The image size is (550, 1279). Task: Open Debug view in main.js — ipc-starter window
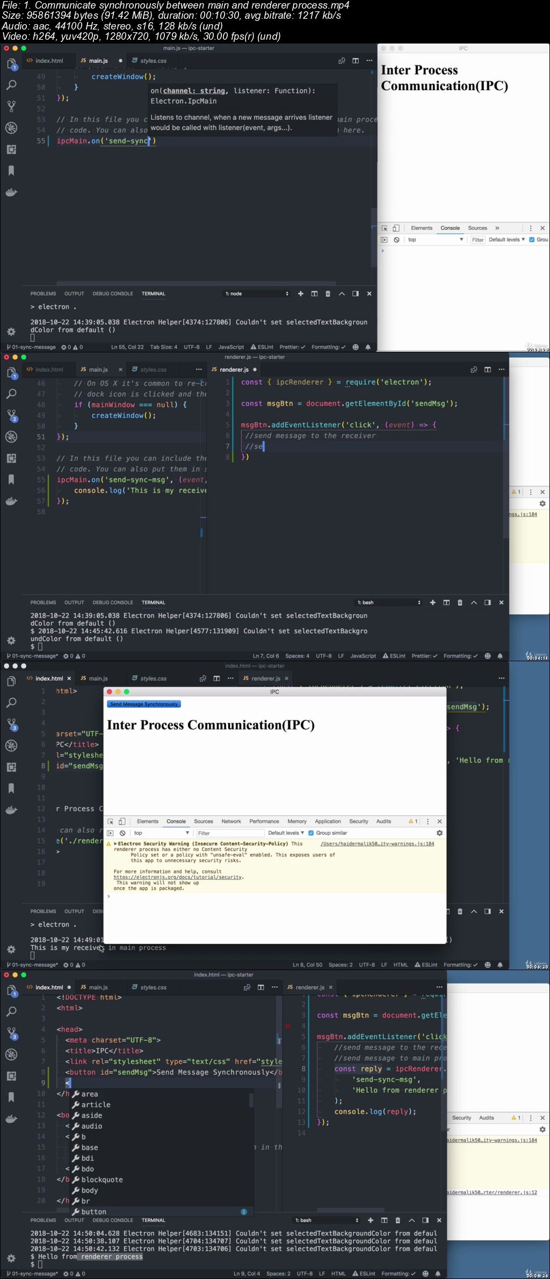(x=11, y=128)
